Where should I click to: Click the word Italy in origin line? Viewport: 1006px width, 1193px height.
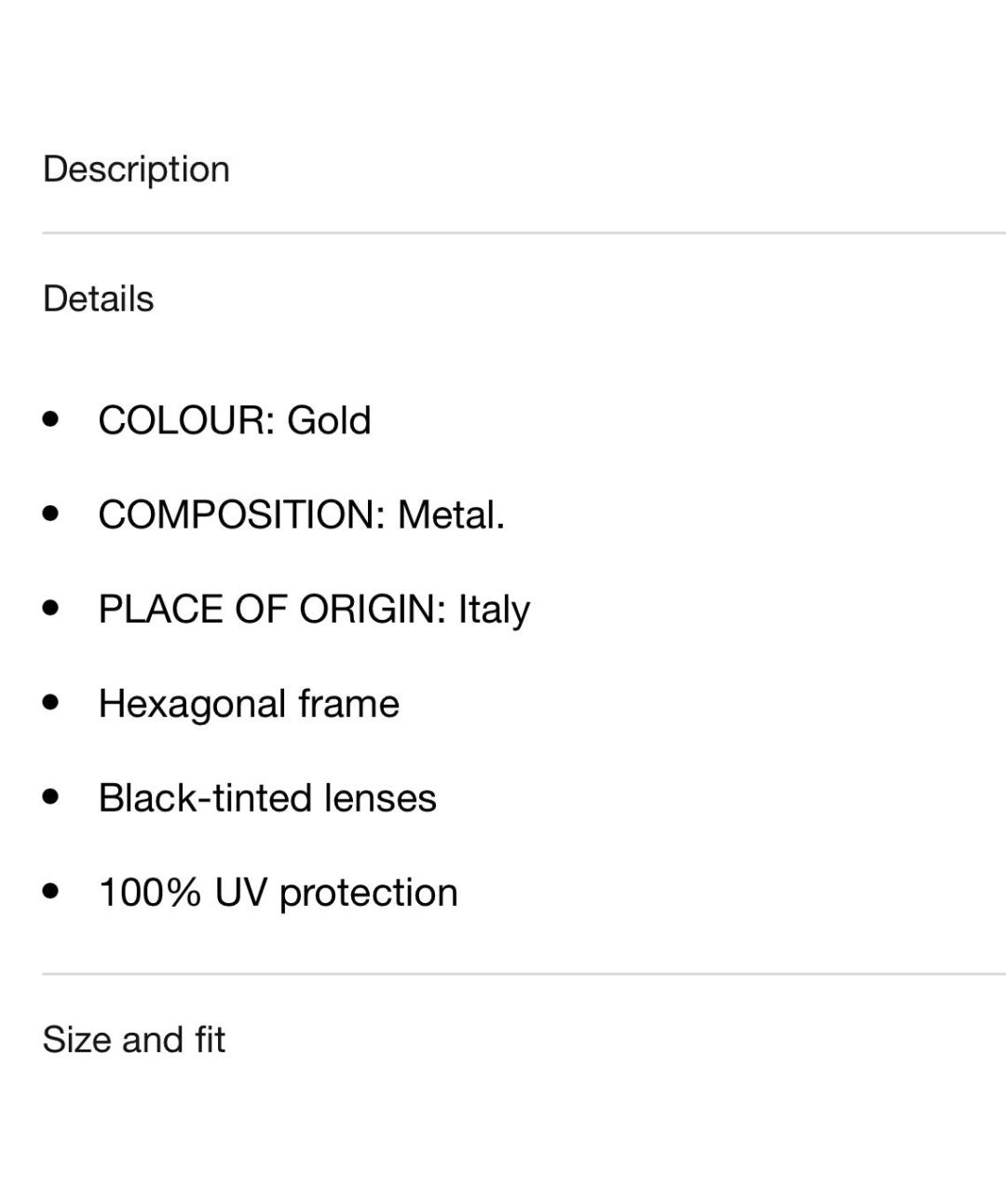(494, 610)
